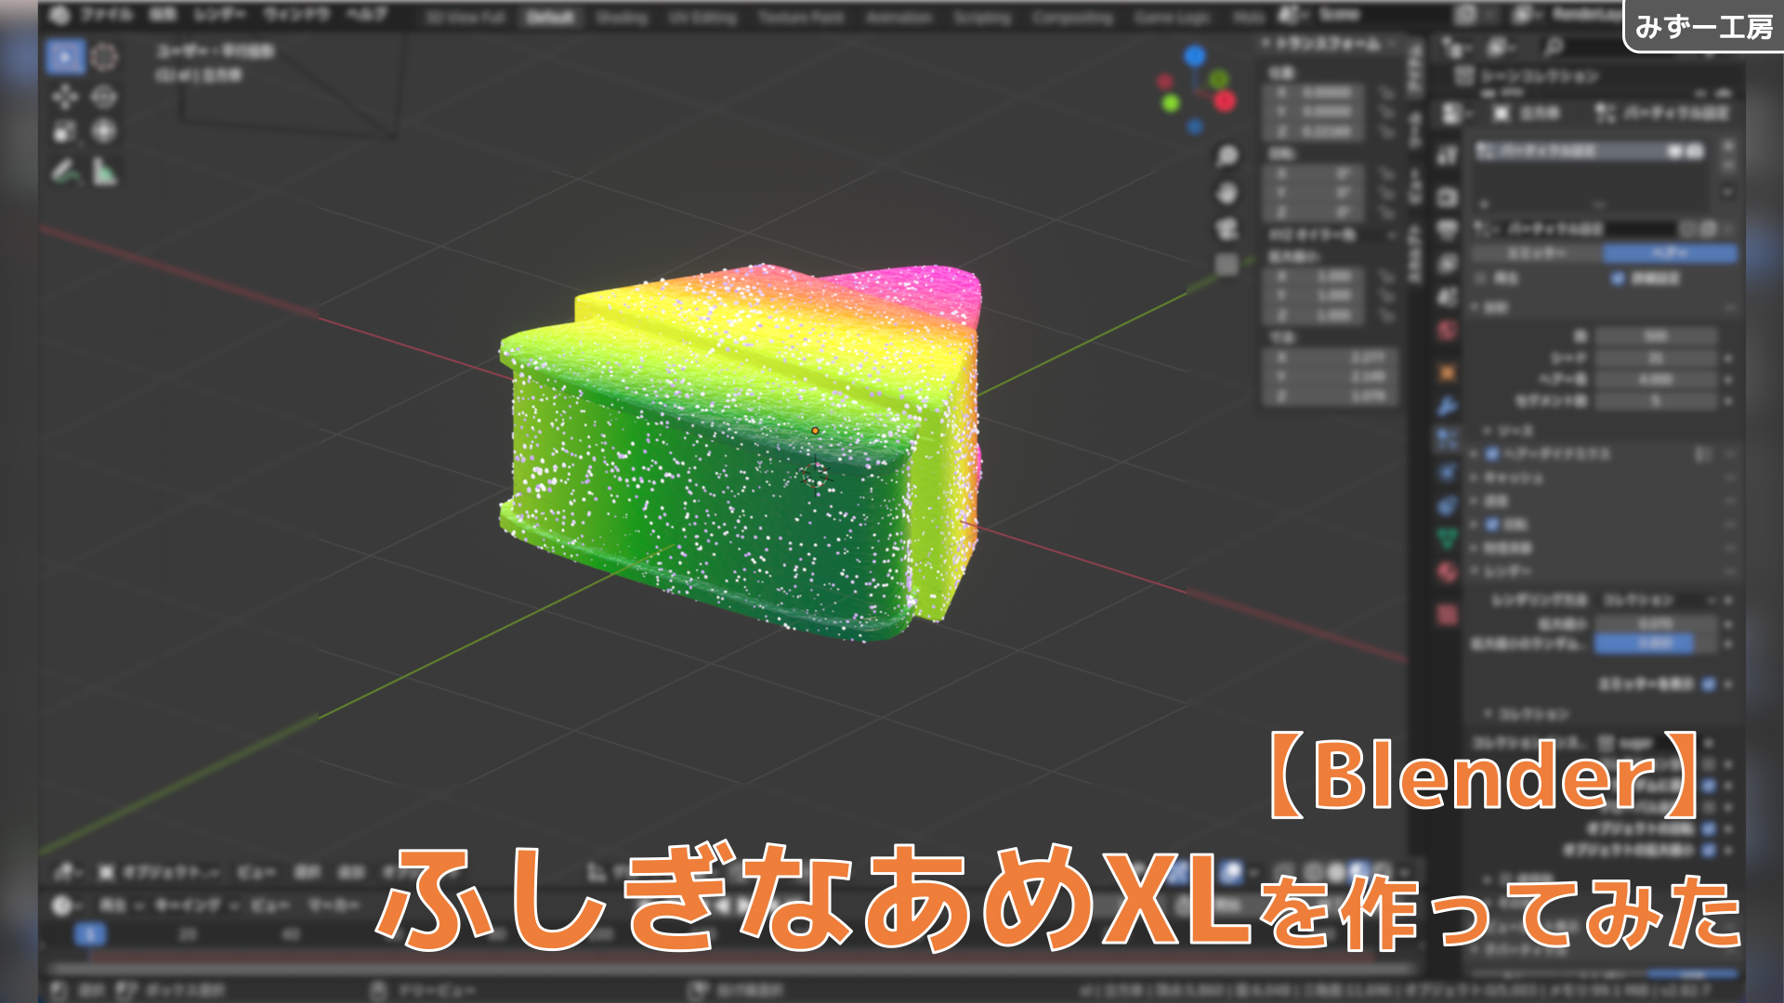Open the Object Data green triangle tab
The height and width of the screenshot is (1003, 1784).
(1447, 538)
